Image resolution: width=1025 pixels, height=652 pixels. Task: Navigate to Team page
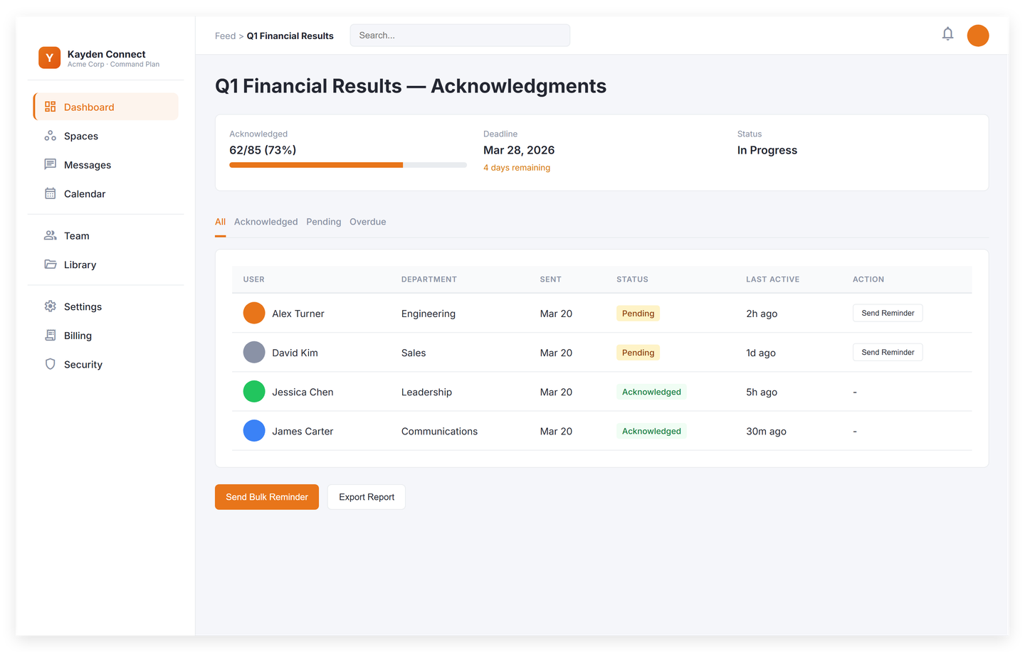coord(106,235)
